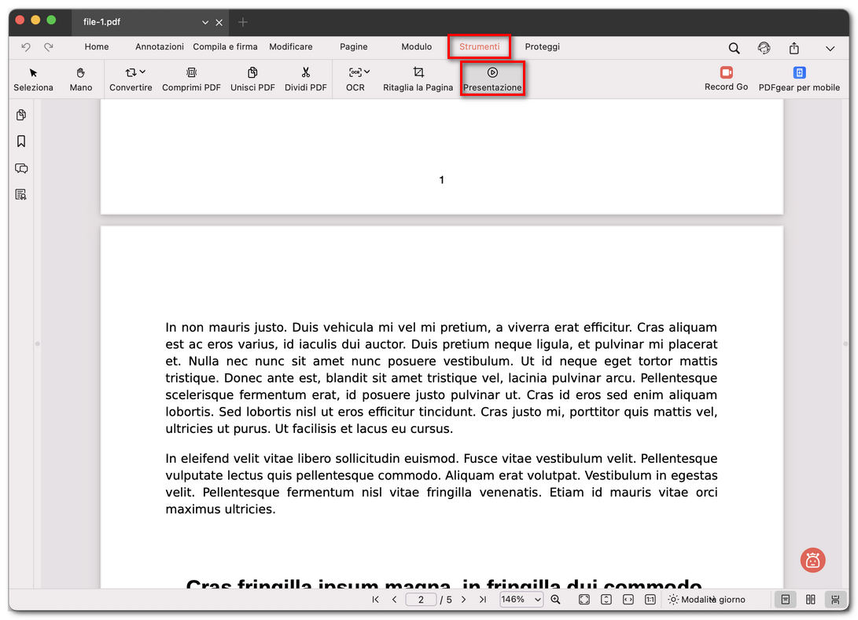
Task: Select the OCR tool
Action: click(x=355, y=79)
